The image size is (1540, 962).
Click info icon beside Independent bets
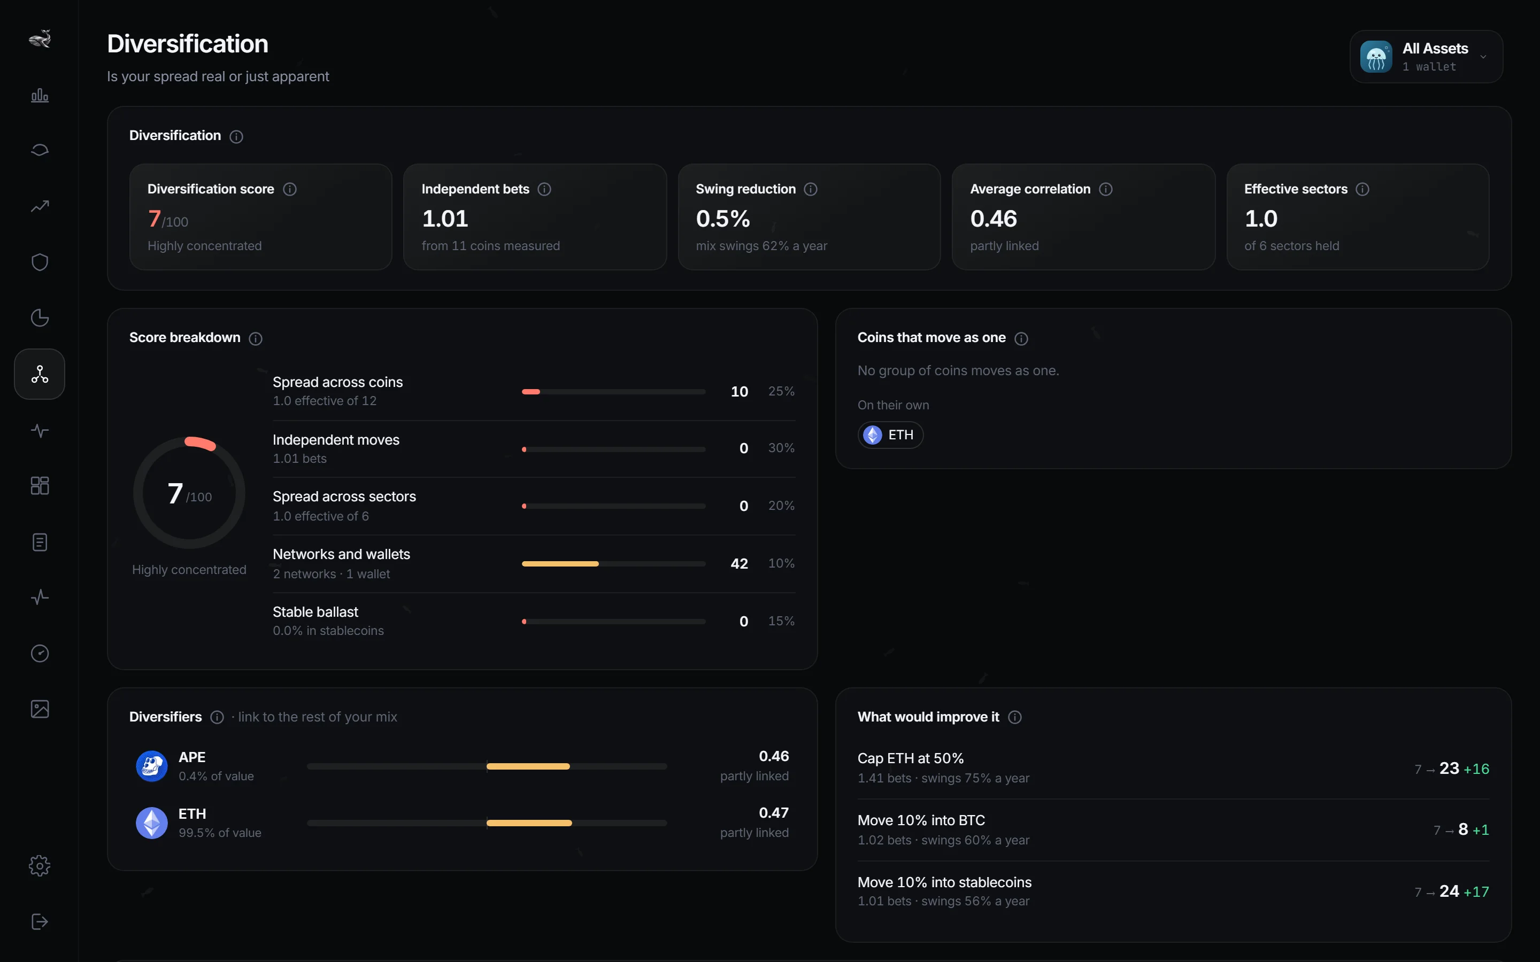(x=544, y=190)
